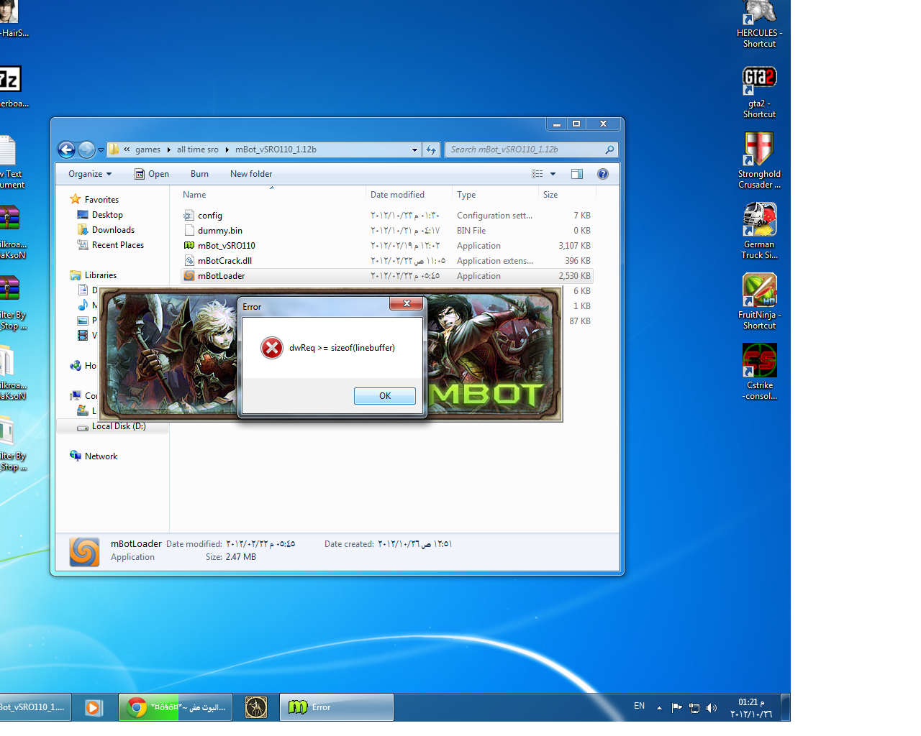Sort by Type column header
This screenshot has width=921, height=736.
[495, 195]
